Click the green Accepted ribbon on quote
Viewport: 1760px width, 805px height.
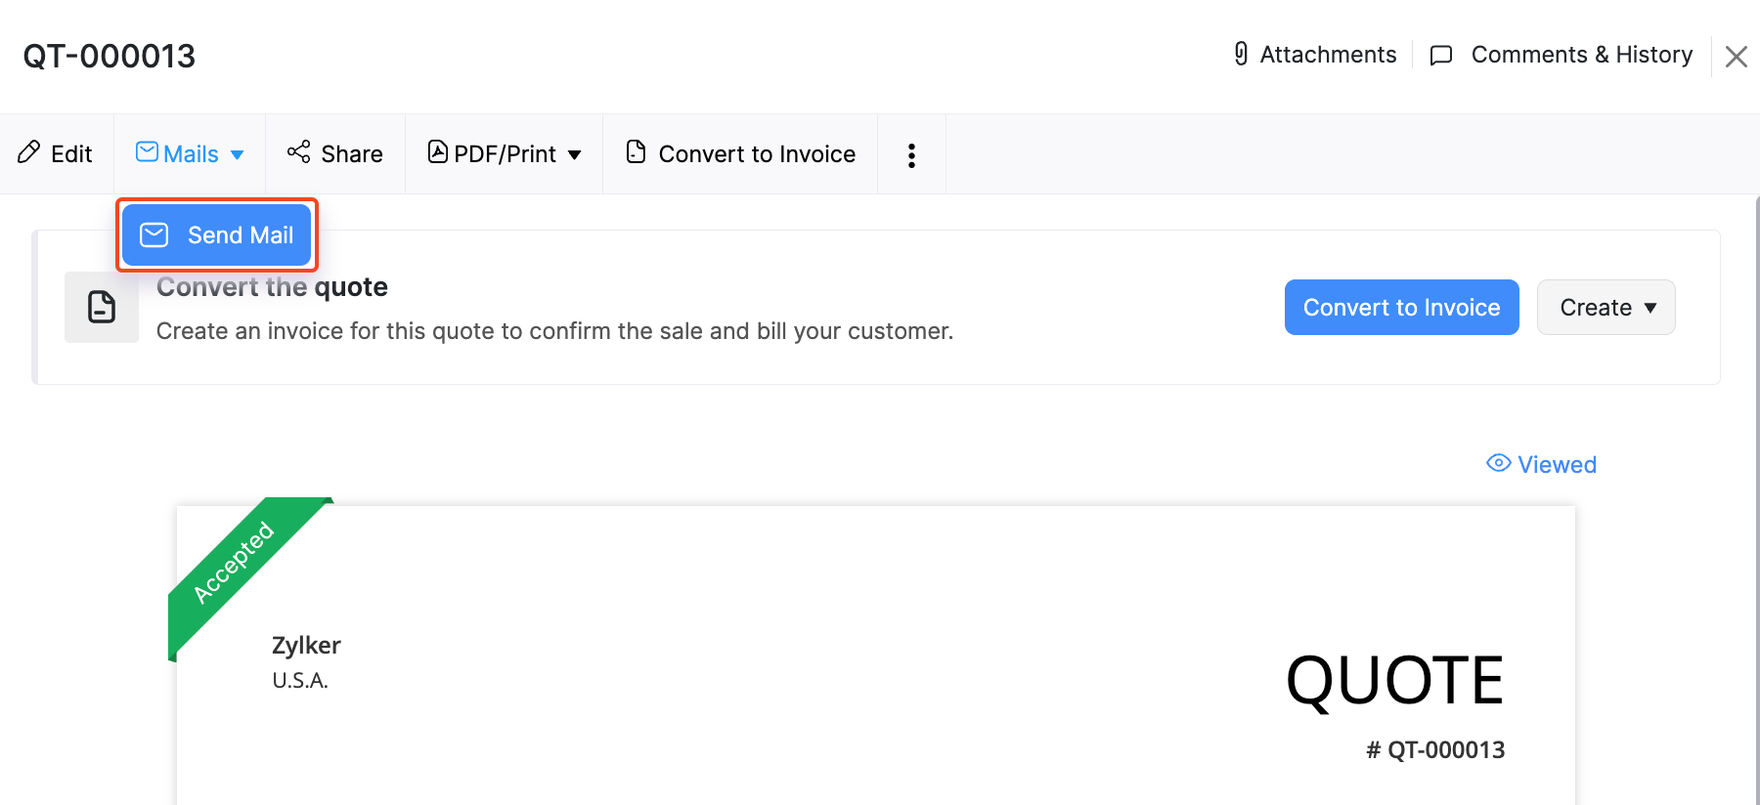(x=235, y=563)
